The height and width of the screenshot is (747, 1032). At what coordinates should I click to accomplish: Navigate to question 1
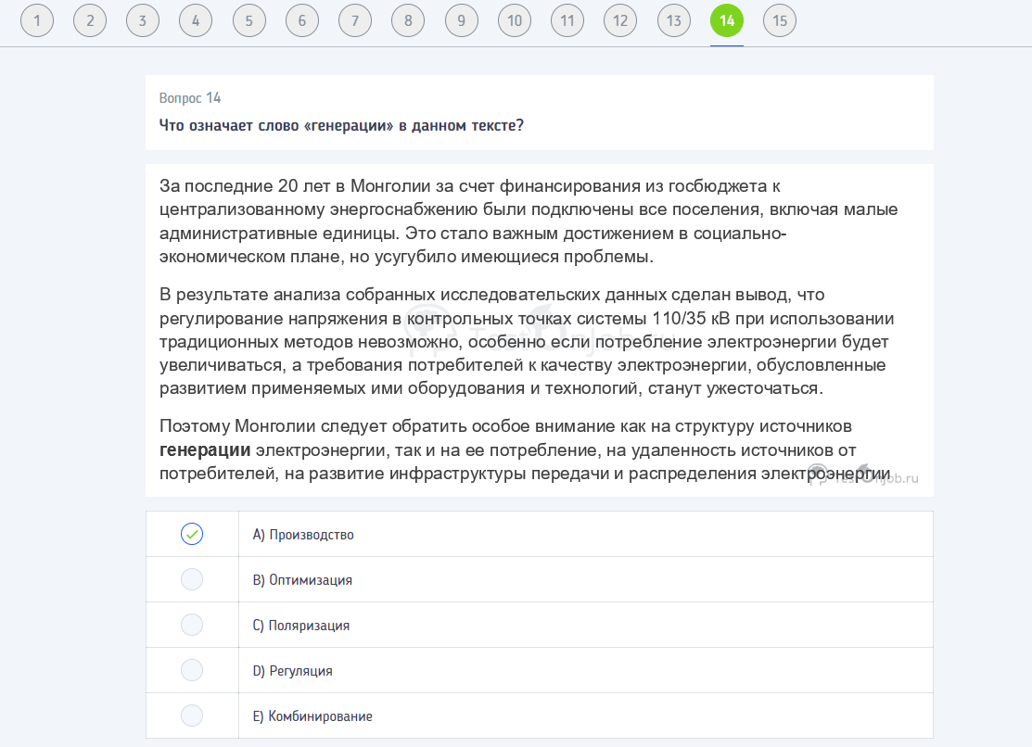(x=37, y=19)
